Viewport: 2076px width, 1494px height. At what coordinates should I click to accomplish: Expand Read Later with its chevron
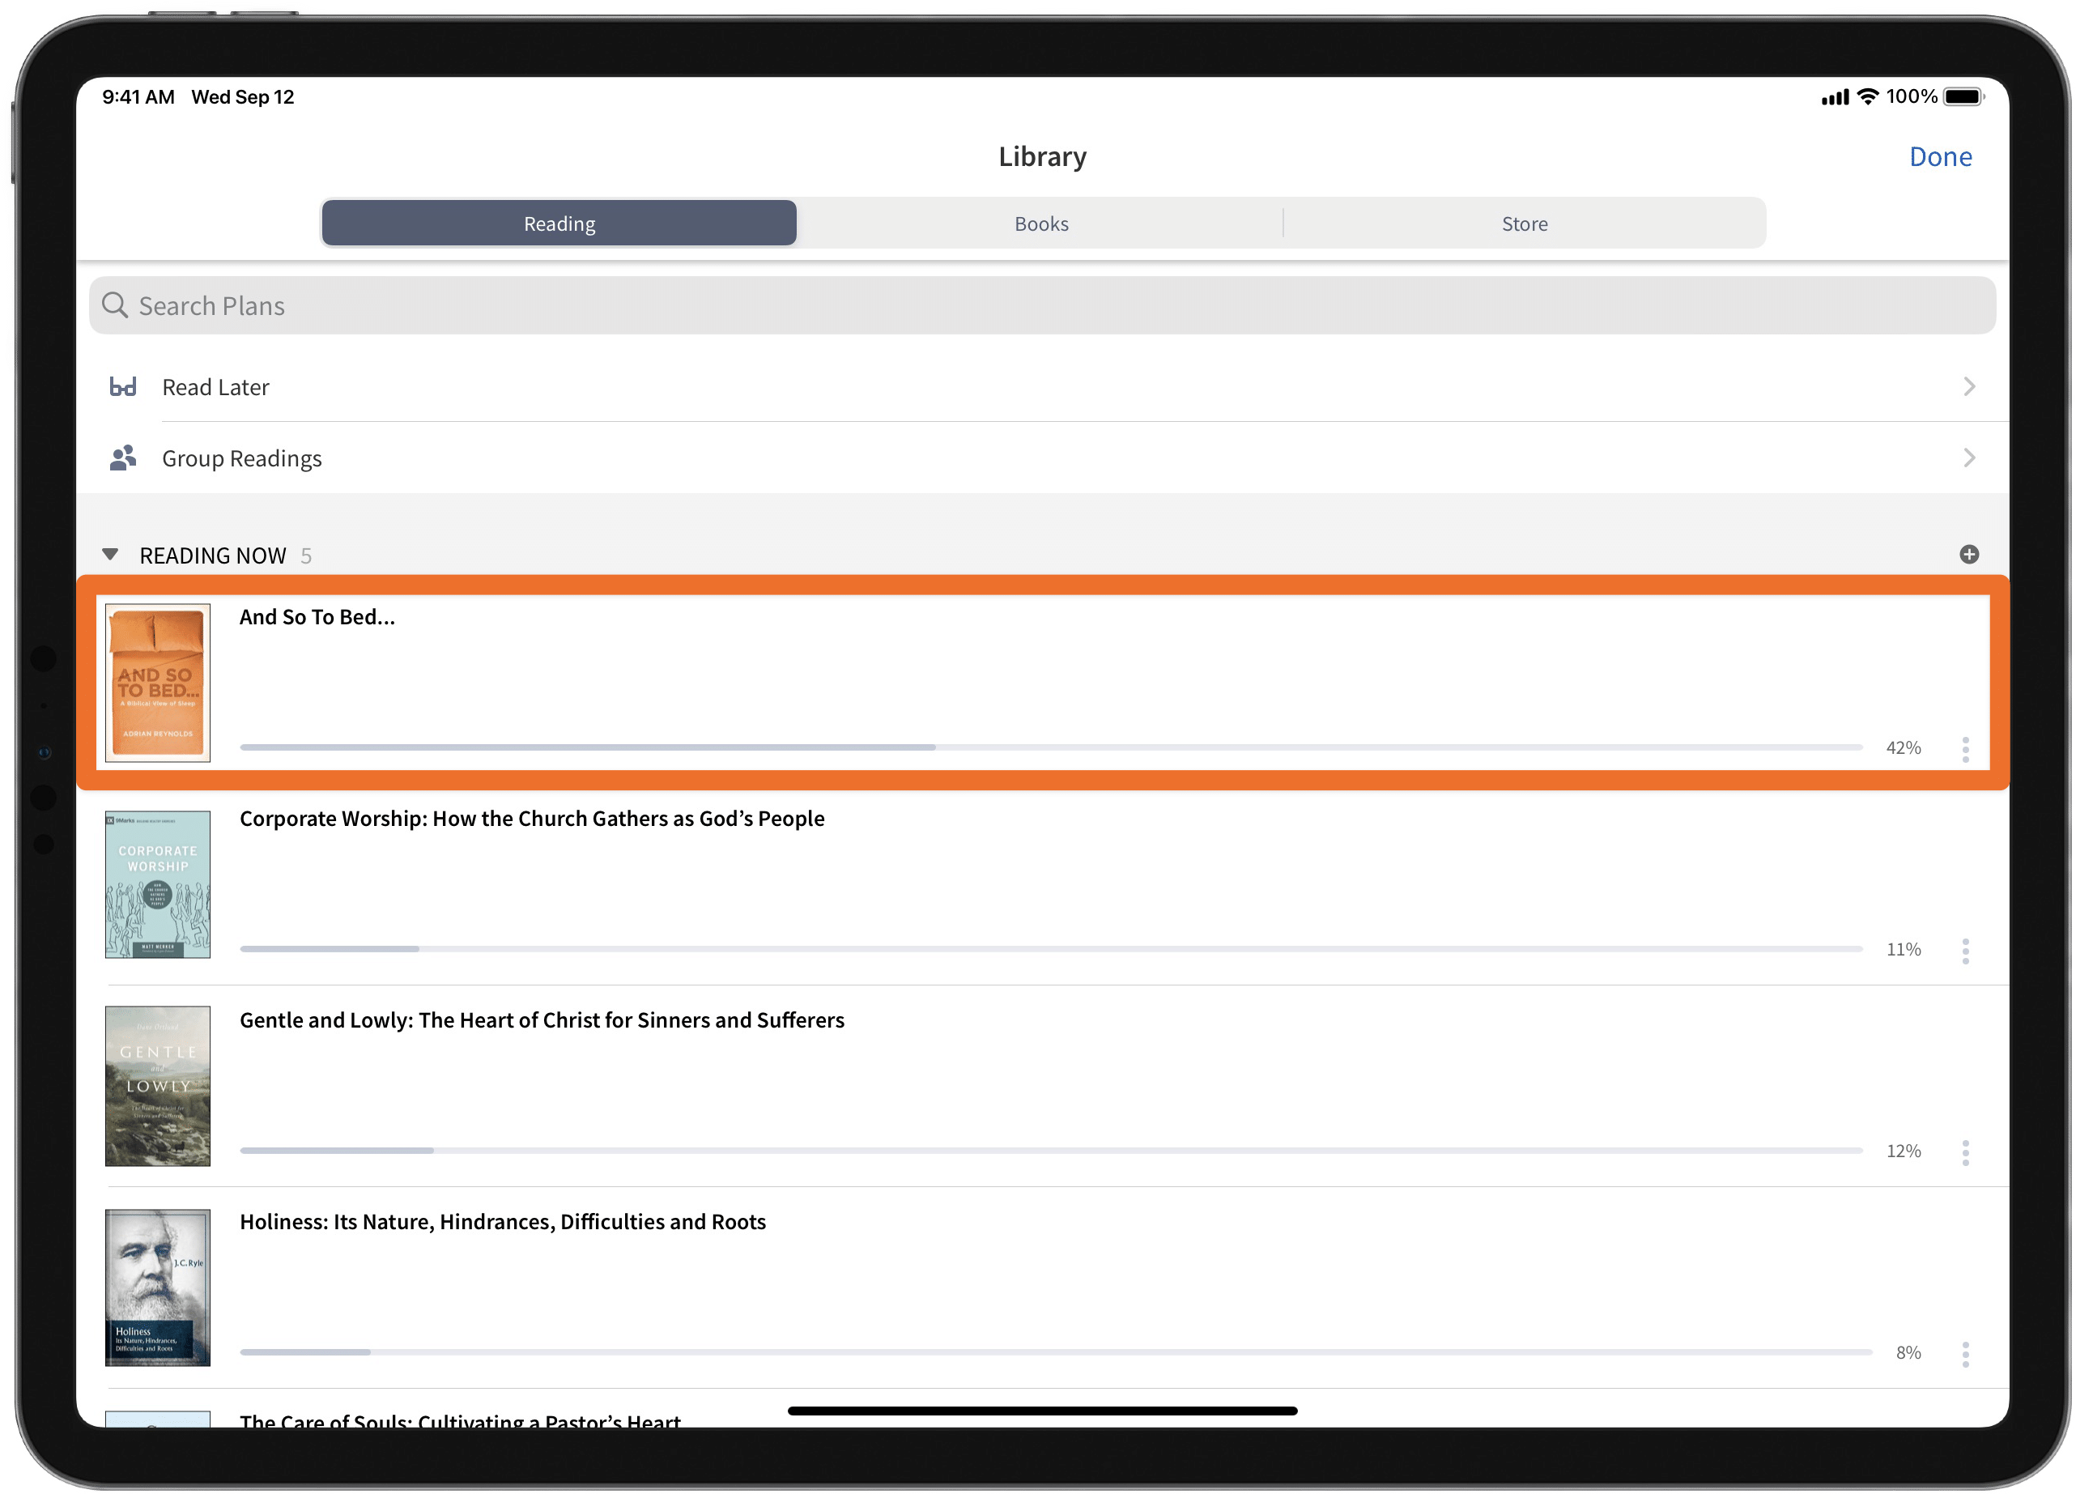[1969, 387]
